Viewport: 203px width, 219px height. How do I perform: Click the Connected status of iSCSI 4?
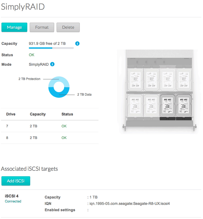(x=13, y=201)
